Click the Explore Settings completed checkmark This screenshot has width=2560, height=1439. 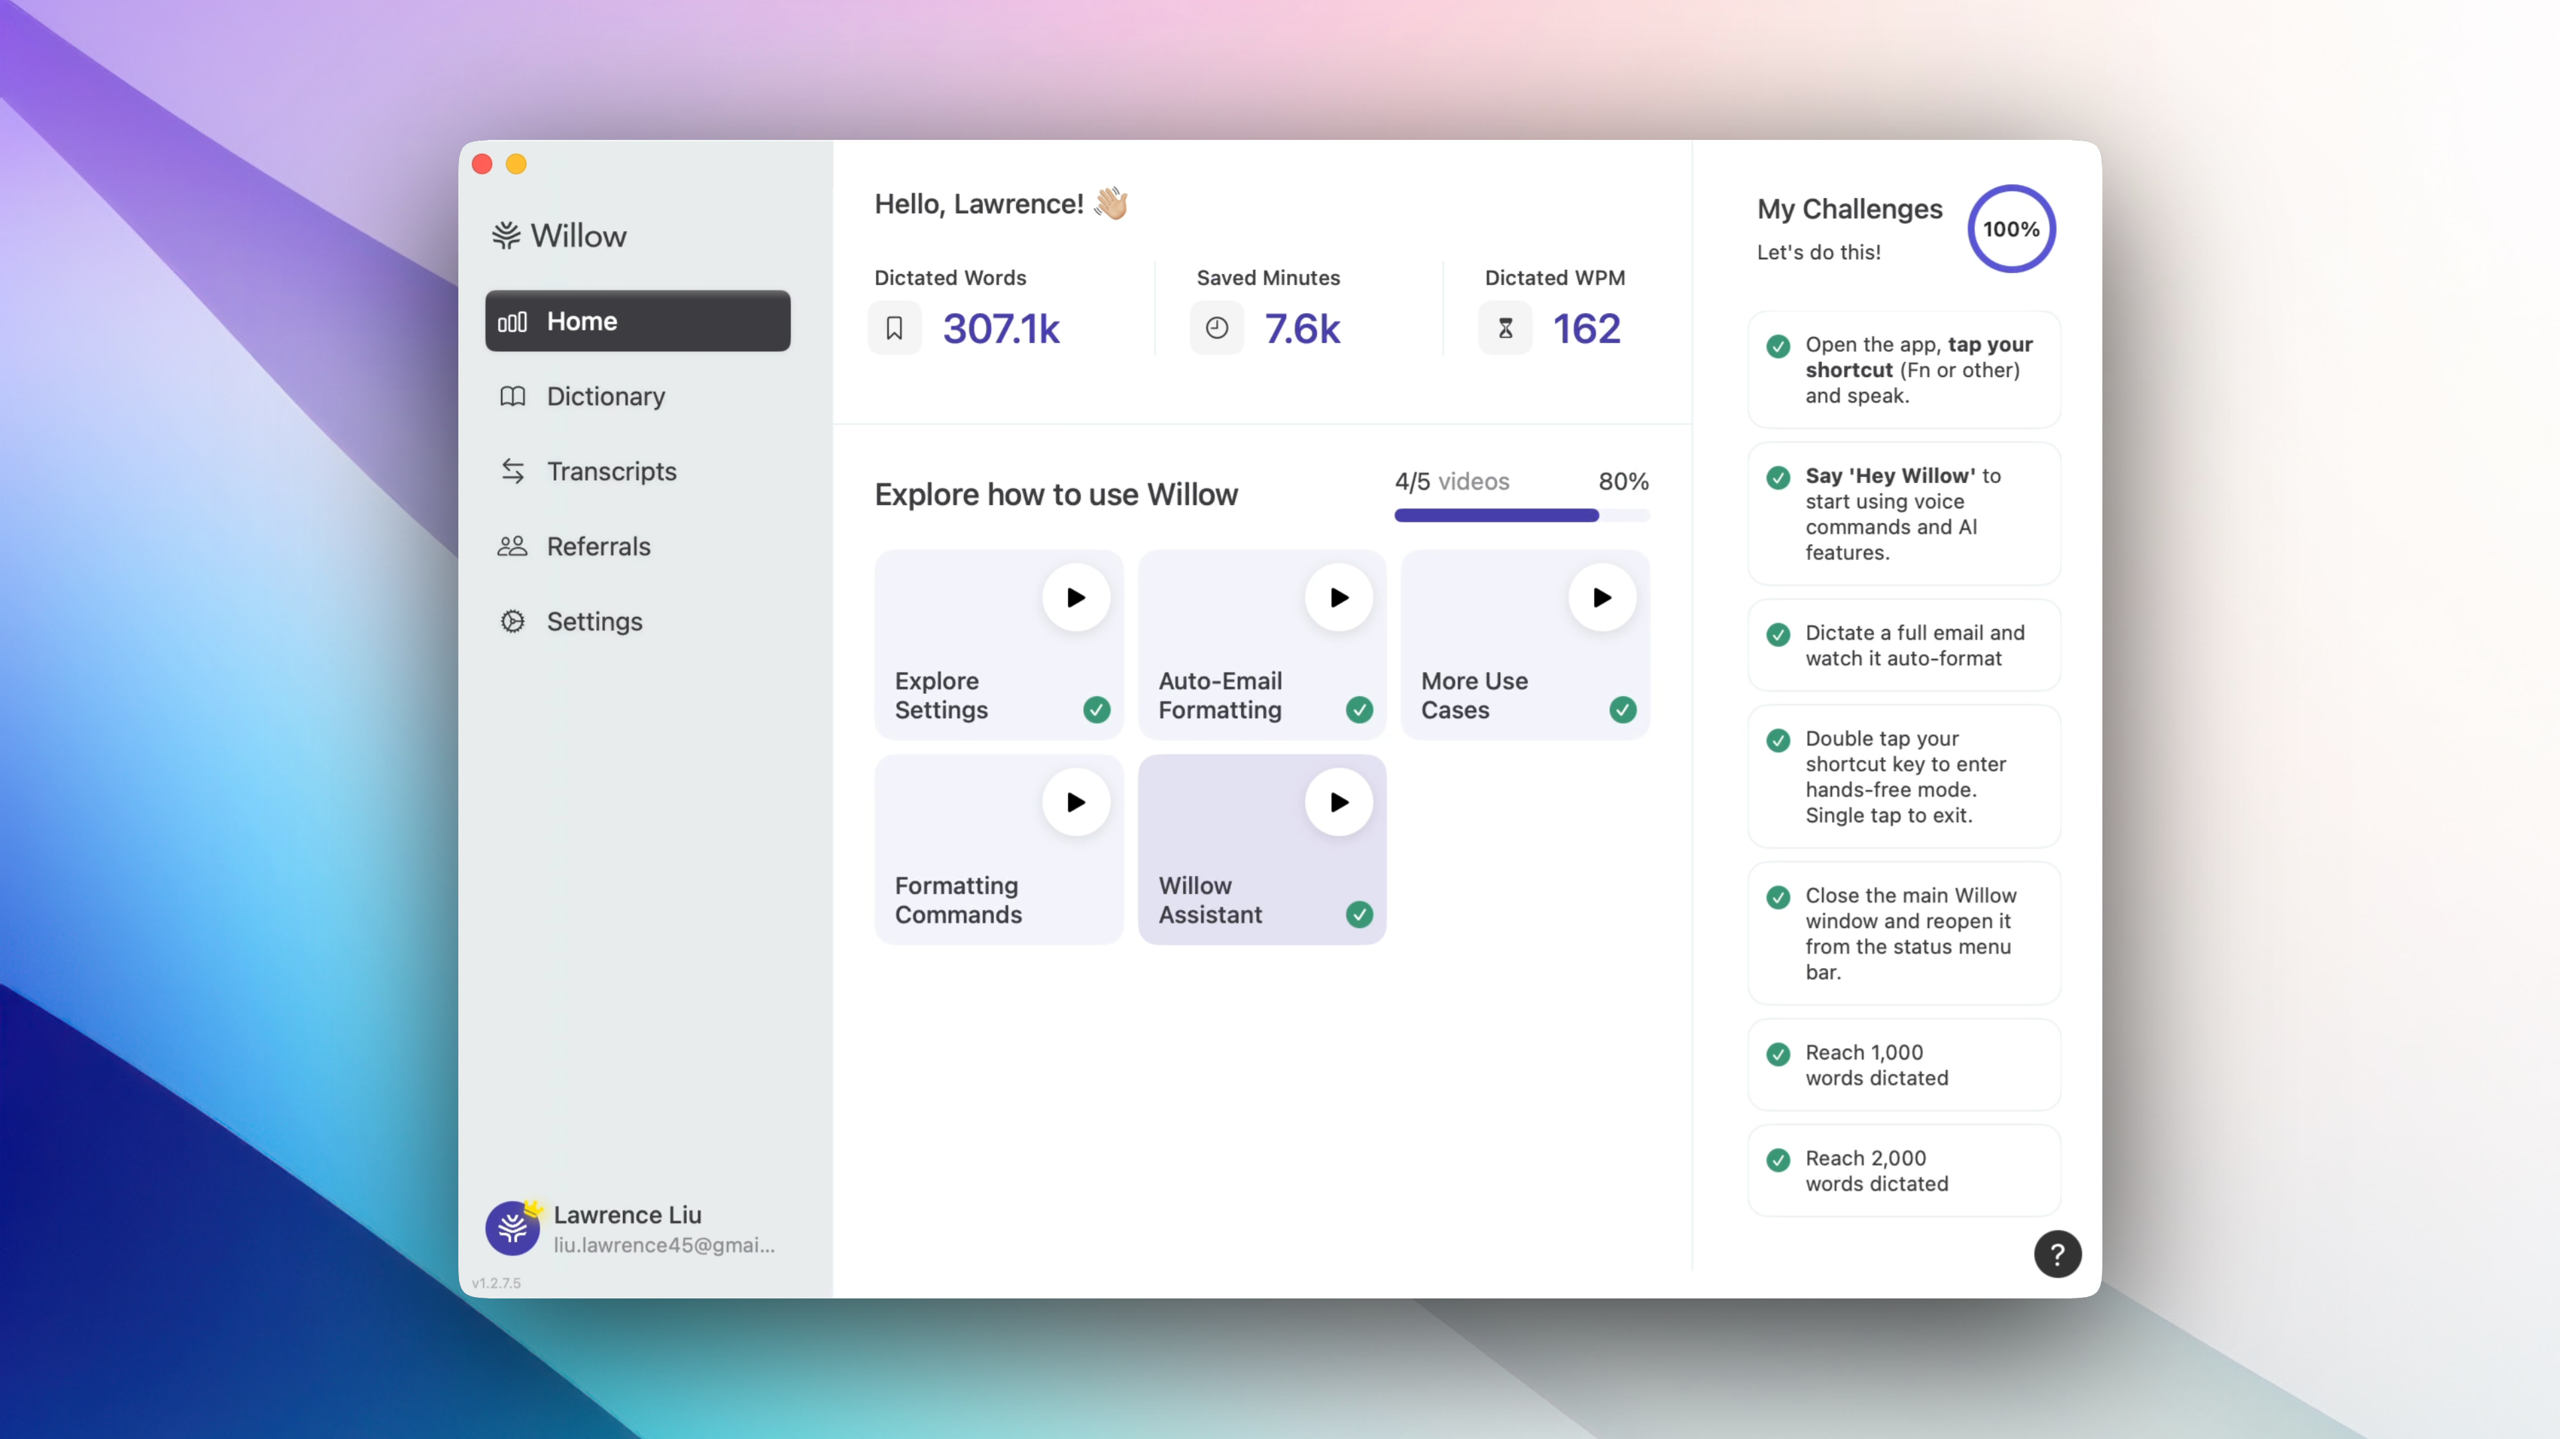(1096, 710)
